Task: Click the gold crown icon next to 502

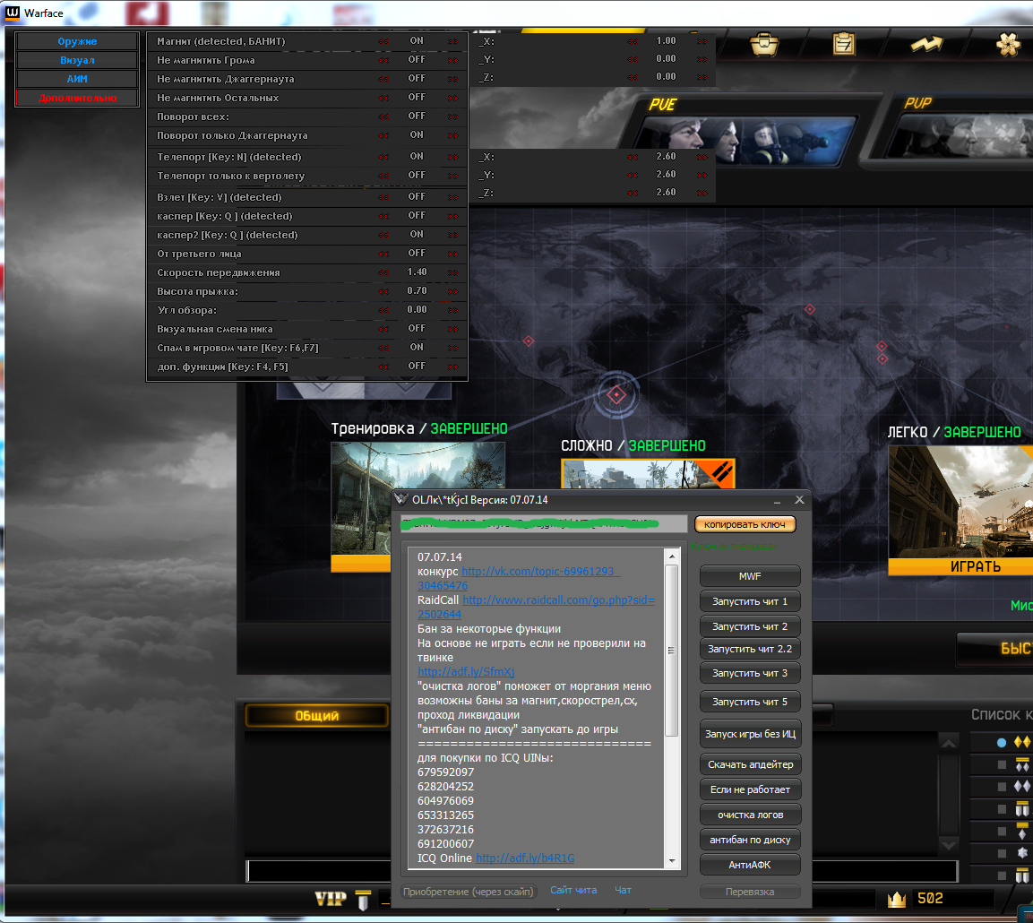Action: pos(897,899)
